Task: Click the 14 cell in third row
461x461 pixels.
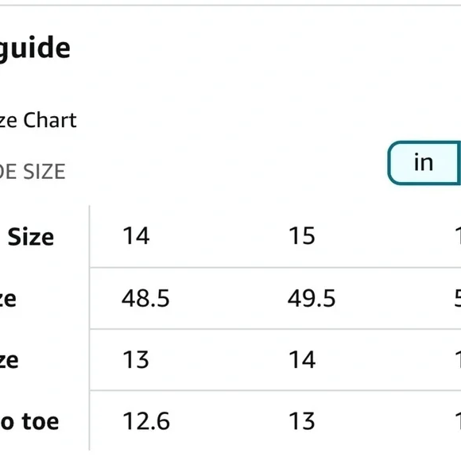Action: (x=302, y=360)
